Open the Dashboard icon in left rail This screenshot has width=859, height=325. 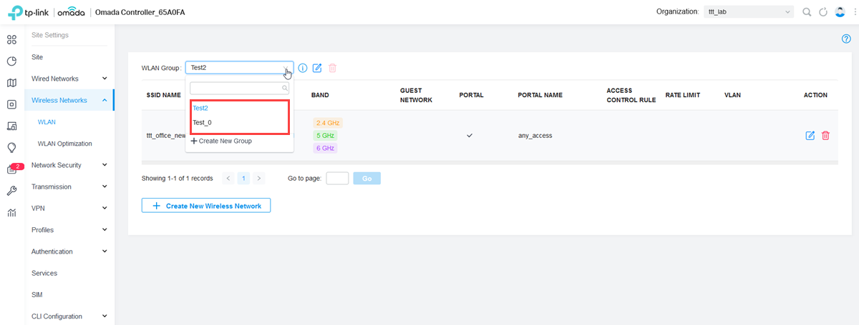pos(11,39)
